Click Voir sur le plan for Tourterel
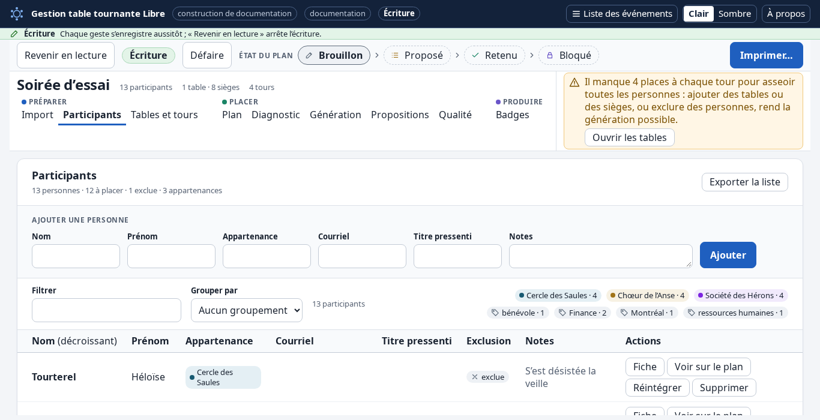 [709, 367]
